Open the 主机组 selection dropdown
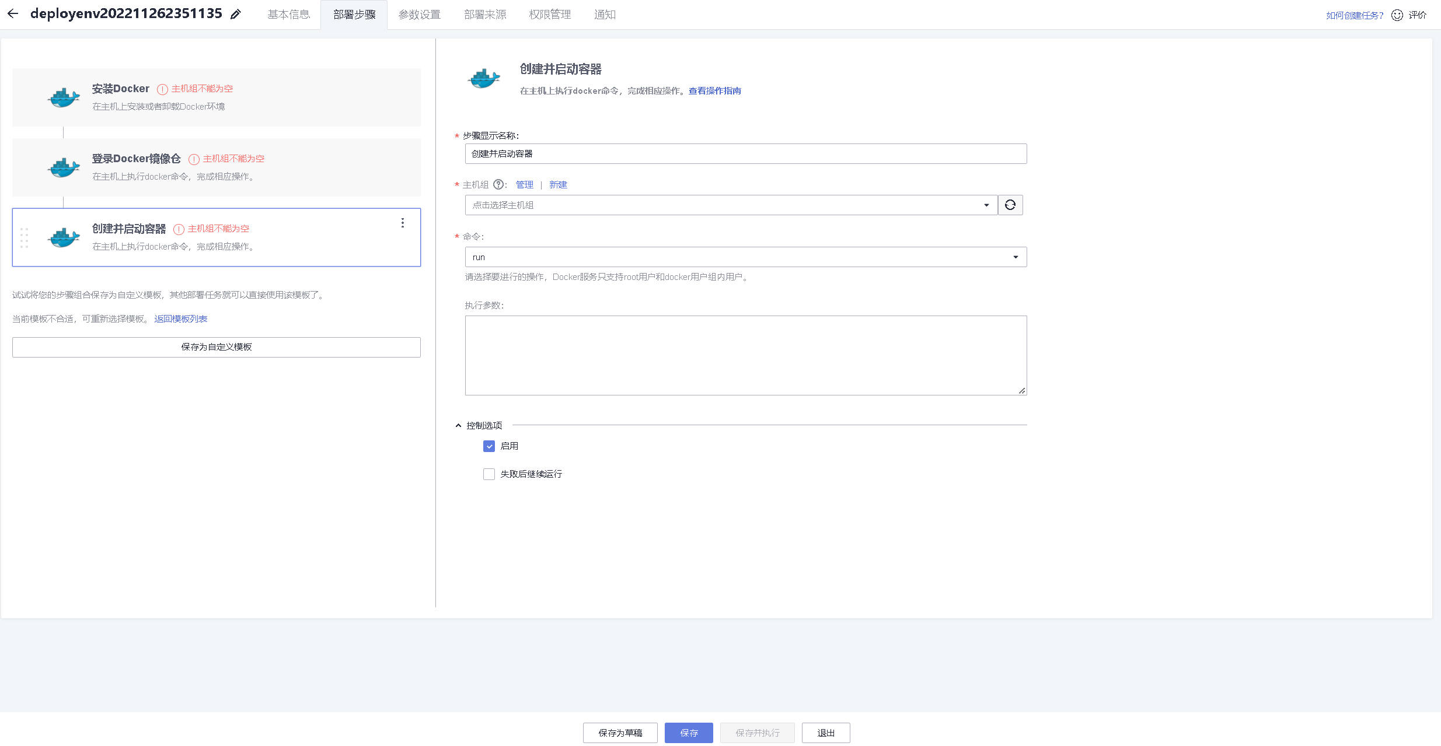The width and height of the screenshot is (1441, 746). 731,205
